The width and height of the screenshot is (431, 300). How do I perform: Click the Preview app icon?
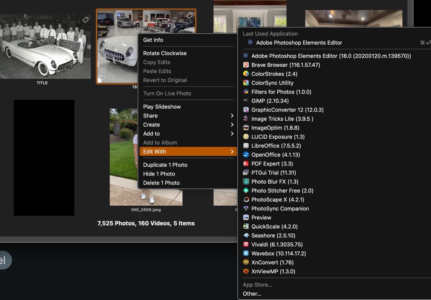coord(246,217)
